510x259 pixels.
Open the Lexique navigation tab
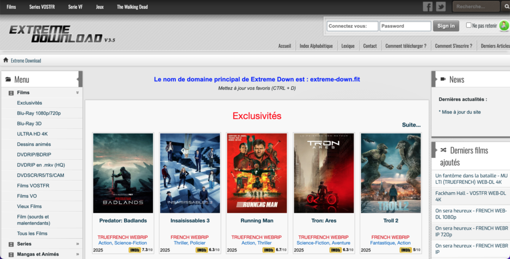point(348,46)
